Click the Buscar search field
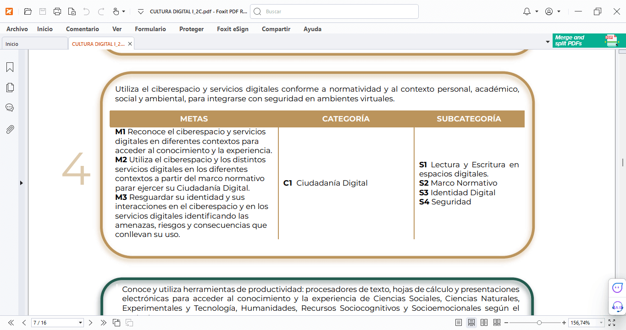626x330 pixels. [x=334, y=11]
